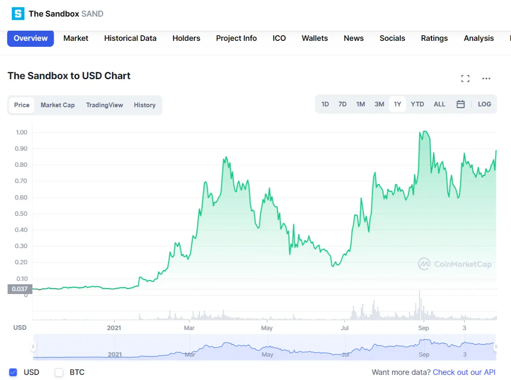Toggle LOG scale on chart
The height and width of the screenshot is (380, 511).
[x=485, y=104]
